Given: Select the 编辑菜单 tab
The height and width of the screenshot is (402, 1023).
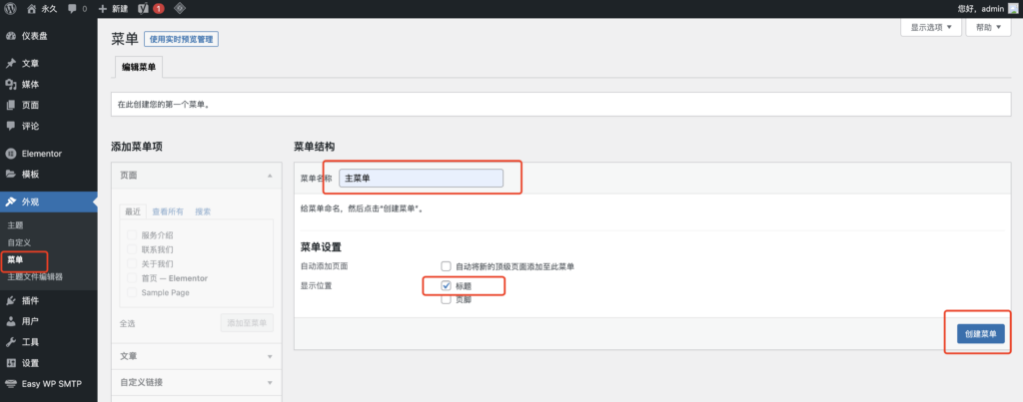Looking at the screenshot, I should 138,67.
